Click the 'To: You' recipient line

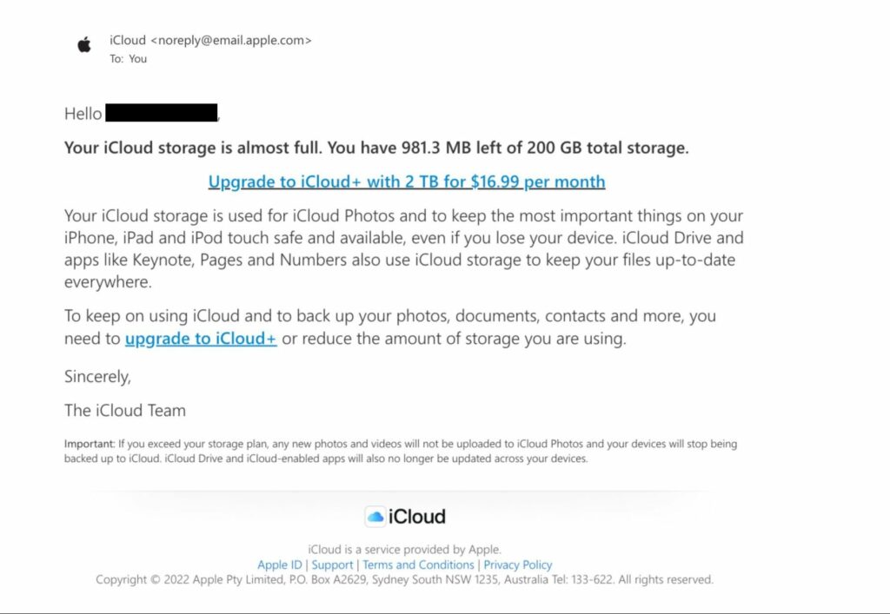point(128,59)
